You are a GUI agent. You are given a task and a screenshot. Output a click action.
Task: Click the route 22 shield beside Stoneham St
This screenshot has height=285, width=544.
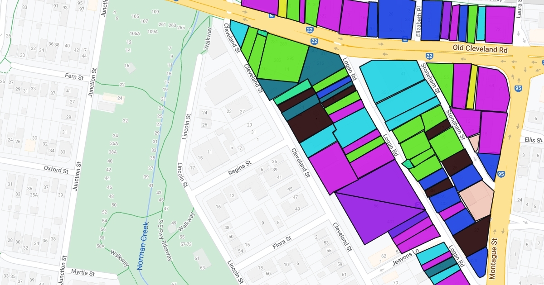coord(429,56)
